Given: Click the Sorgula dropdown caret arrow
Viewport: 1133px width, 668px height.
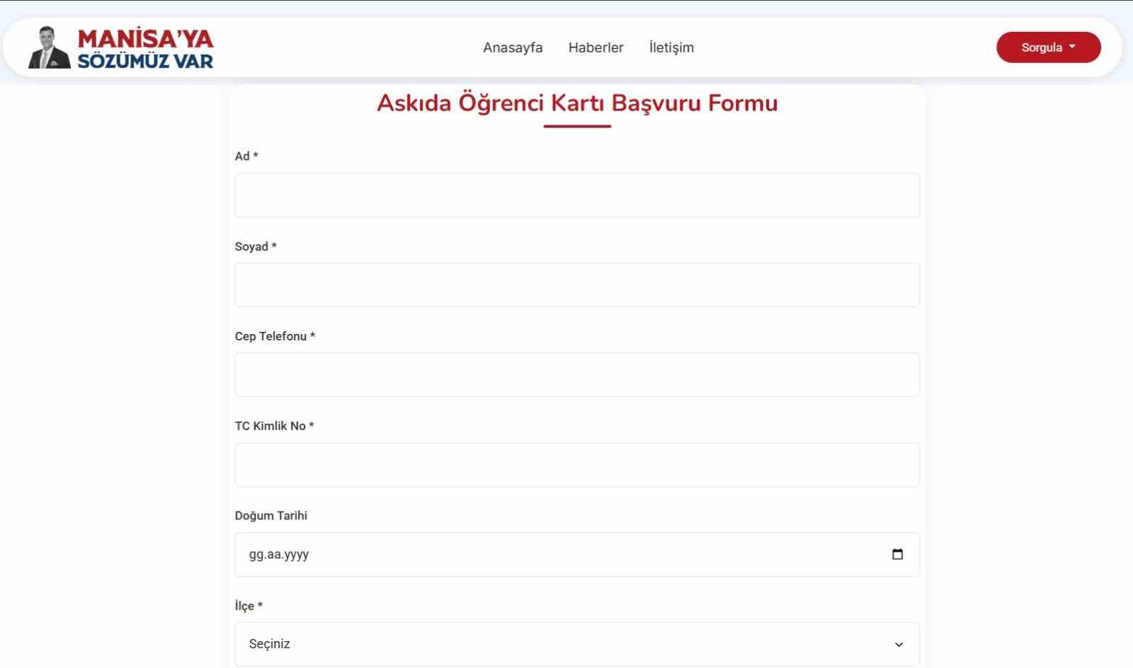Looking at the screenshot, I should [1071, 47].
